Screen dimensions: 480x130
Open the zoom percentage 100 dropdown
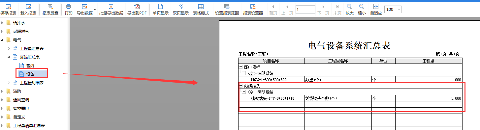tap(399, 10)
